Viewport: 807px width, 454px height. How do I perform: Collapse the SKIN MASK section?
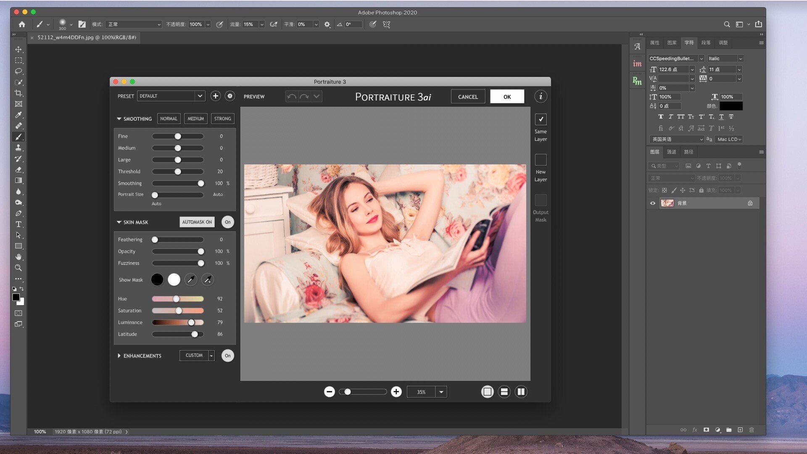pyautogui.click(x=119, y=222)
